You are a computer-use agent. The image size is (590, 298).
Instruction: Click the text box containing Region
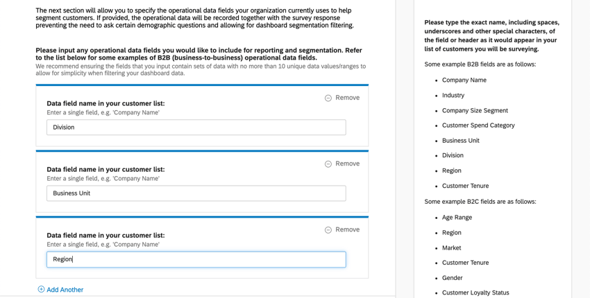point(196,259)
